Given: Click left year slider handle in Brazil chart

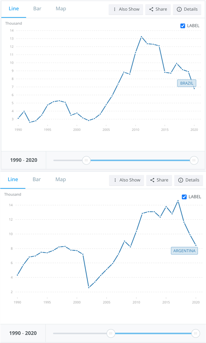Looking at the screenshot, I should click(x=86, y=160).
